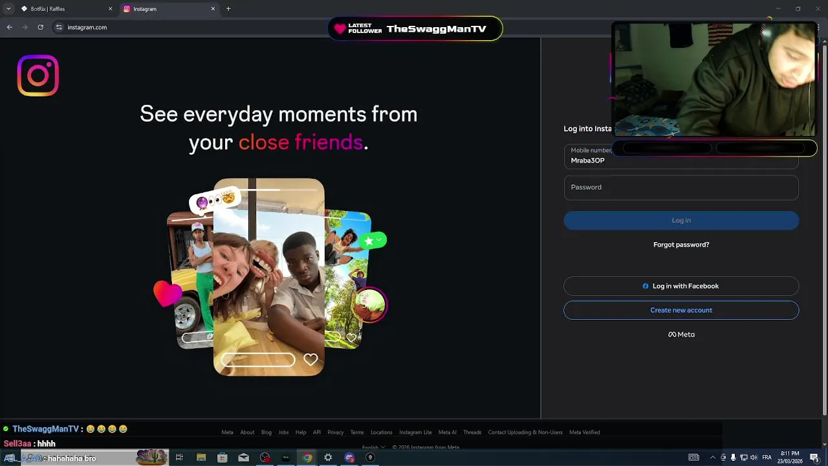Switch the FRA keyboard language indicator
The width and height of the screenshot is (828, 466).
point(767,458)
